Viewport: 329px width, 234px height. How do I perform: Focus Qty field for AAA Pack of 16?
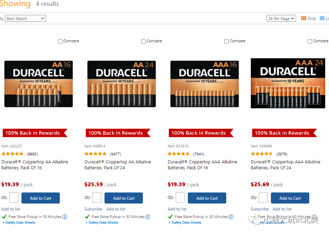point(180,198)
